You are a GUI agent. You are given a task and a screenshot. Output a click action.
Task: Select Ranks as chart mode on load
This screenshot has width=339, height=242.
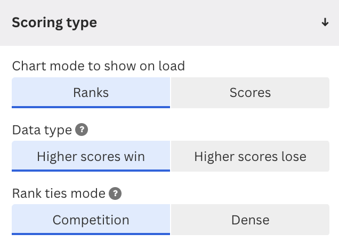click(91, 93)
